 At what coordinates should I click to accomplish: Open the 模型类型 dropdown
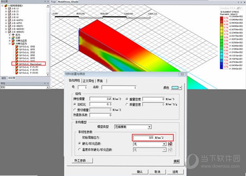150,127
